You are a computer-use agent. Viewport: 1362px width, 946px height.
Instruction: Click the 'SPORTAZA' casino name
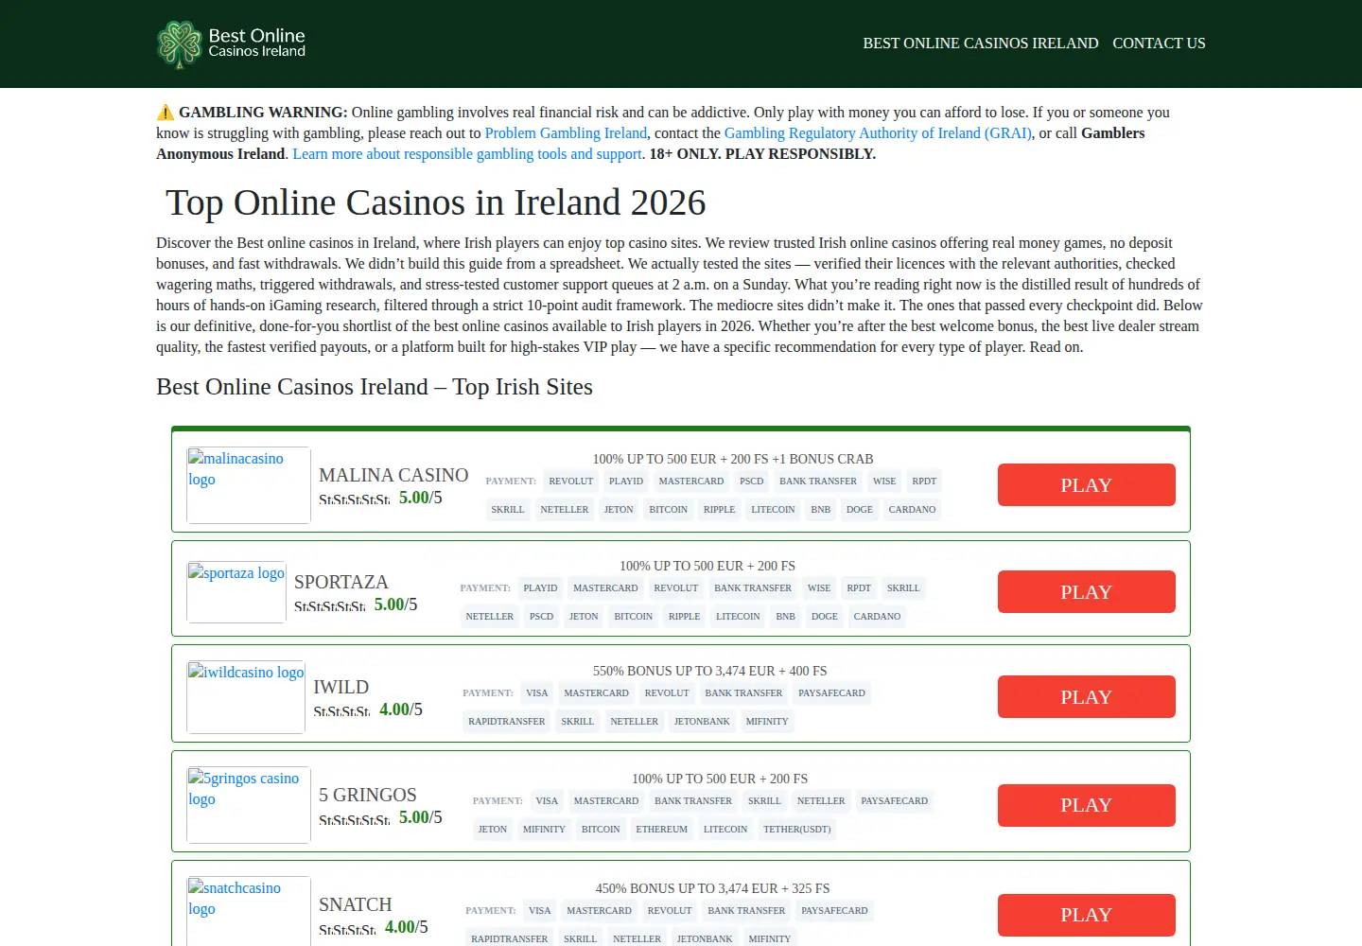341,582
